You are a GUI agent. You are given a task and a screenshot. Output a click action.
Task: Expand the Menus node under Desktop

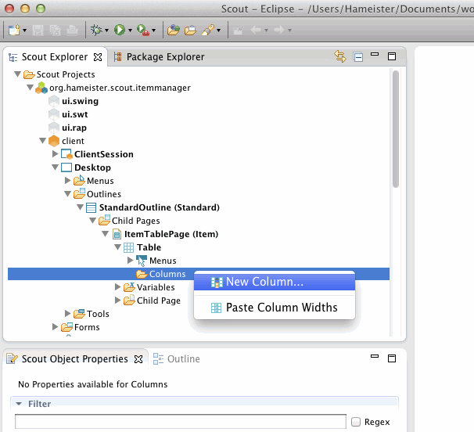pos(67,181)
